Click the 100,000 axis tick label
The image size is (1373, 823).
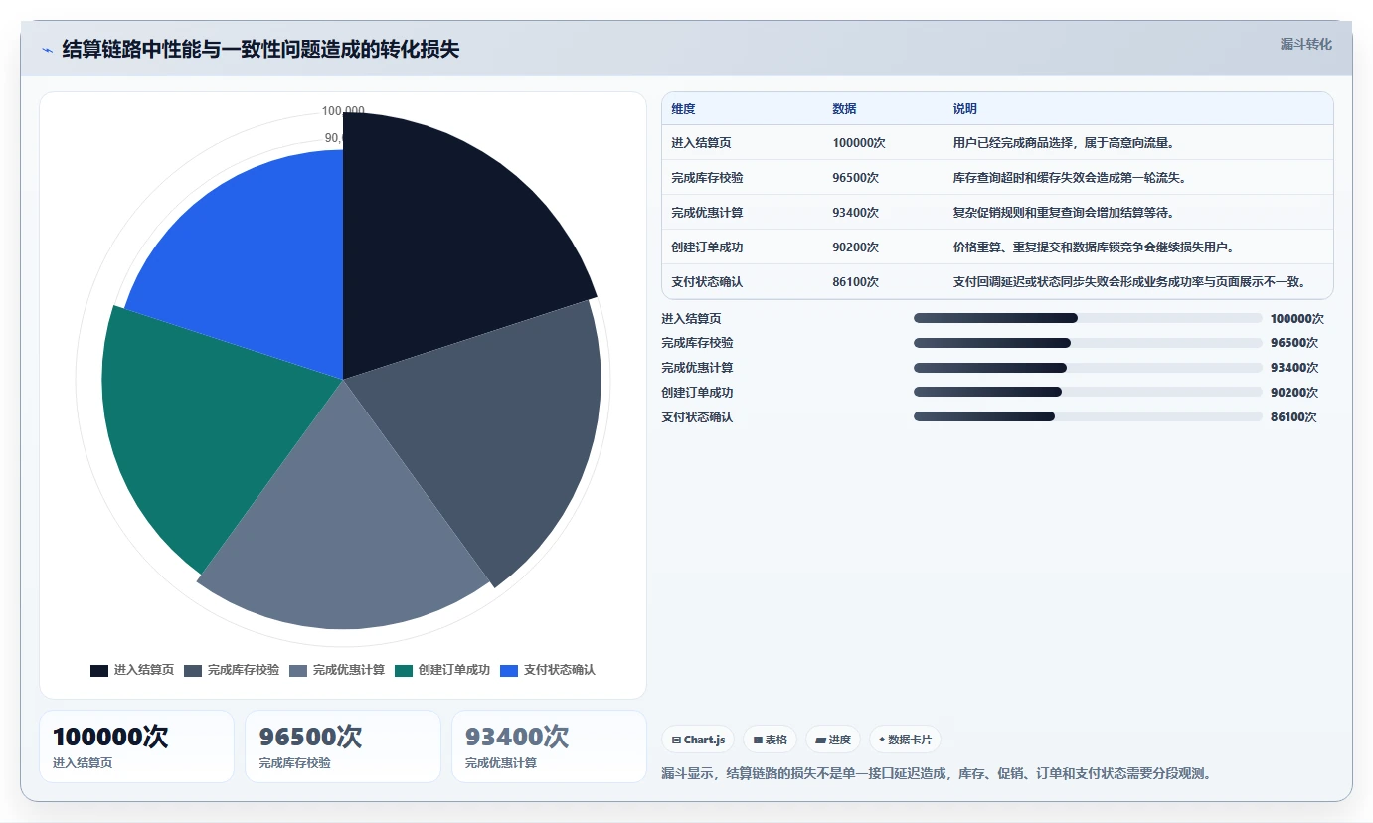click(x=343, y=111)
